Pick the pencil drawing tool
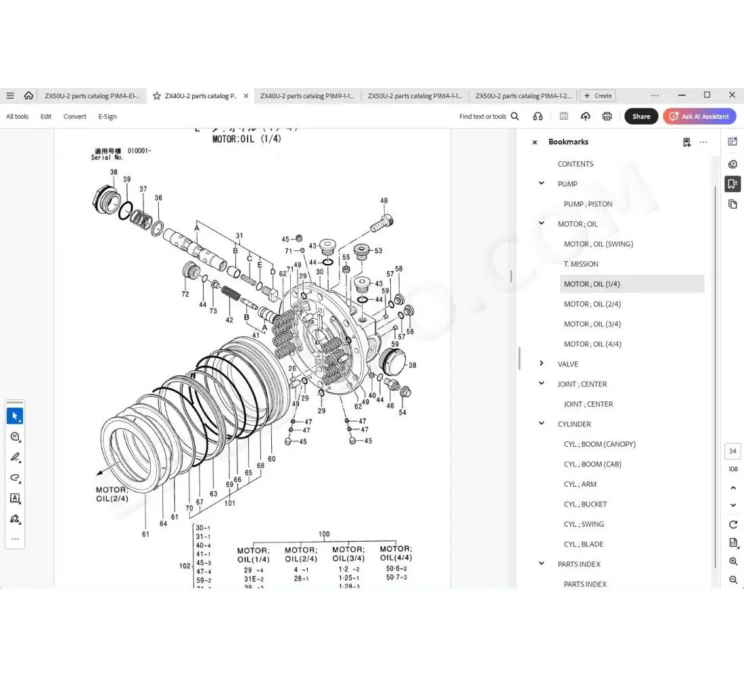The height and width of the screenshot is (677, 744). coord(15,457)
